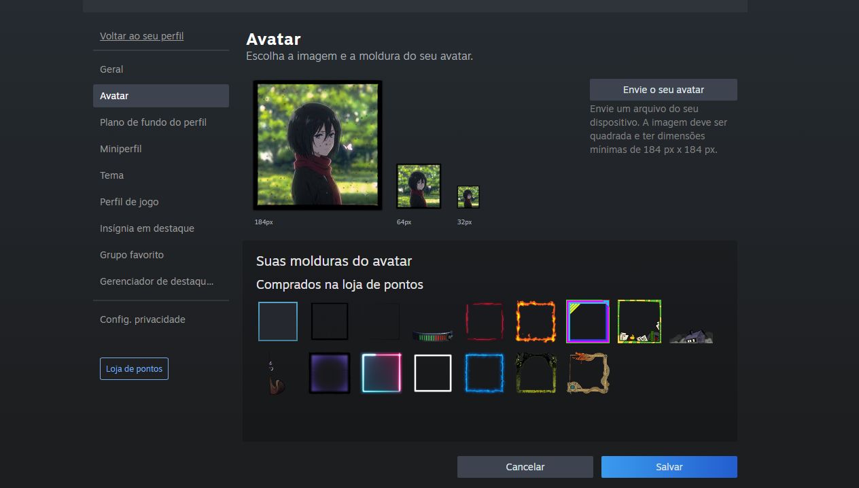Open the Geral settings section
The image size is (859, 488).
[x=161, y=69]
